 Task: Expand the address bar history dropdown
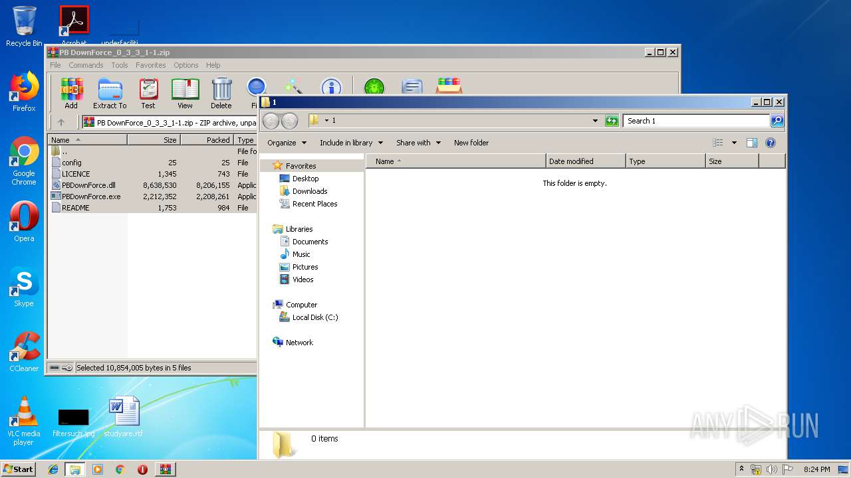[595, 121]
